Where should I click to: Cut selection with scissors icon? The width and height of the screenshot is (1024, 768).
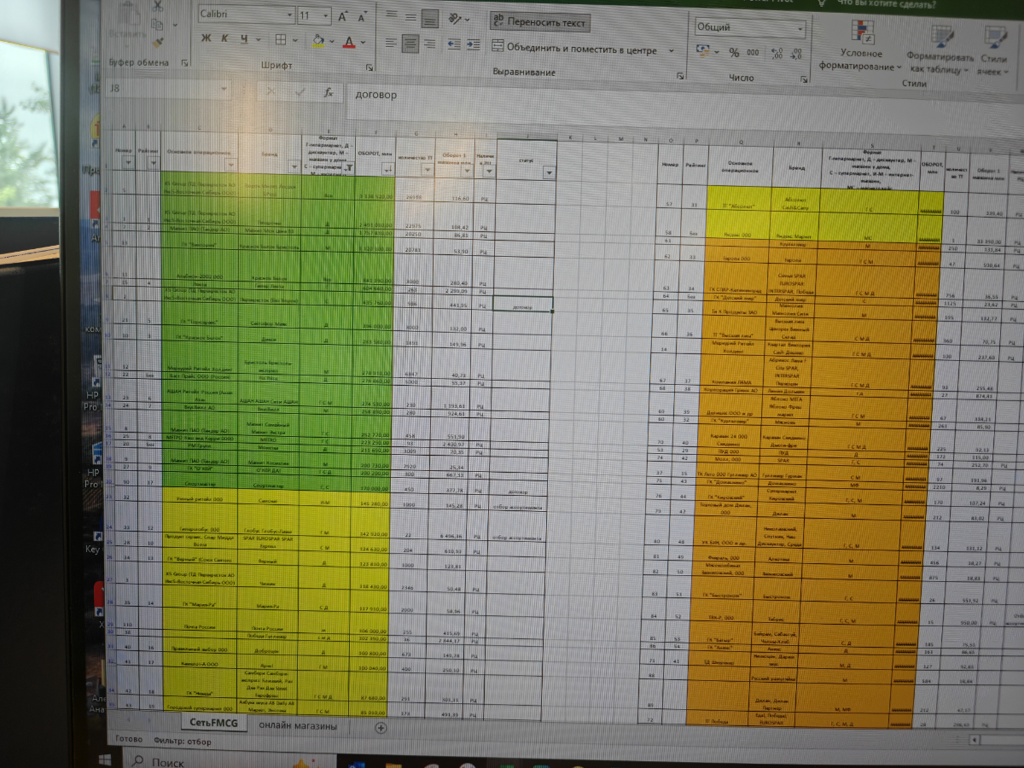(x=159, y=7)
